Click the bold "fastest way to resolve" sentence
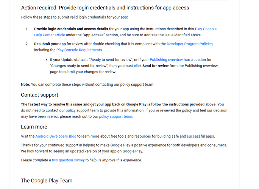The height and width of the screenshot is (189, 259). tap(119, 104)
